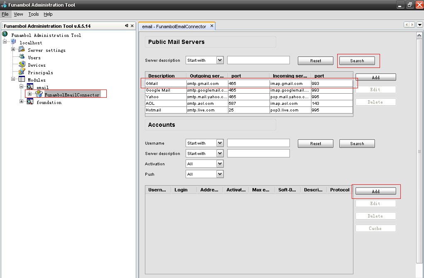424x278 pixels.
Task: Click the Username filter input field
Action: (x=258, y=143)
